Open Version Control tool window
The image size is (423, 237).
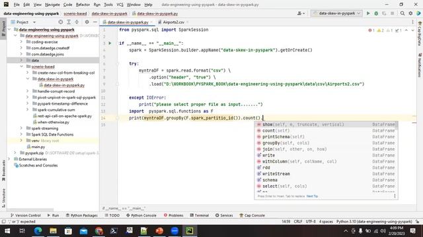tap(25, 215)
